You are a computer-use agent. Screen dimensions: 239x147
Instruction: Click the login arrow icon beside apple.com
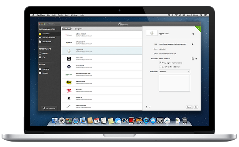193,34
